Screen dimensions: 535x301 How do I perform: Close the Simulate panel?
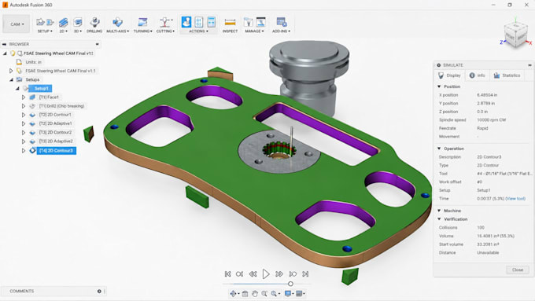pyautogui.click(x=517, y=270)
